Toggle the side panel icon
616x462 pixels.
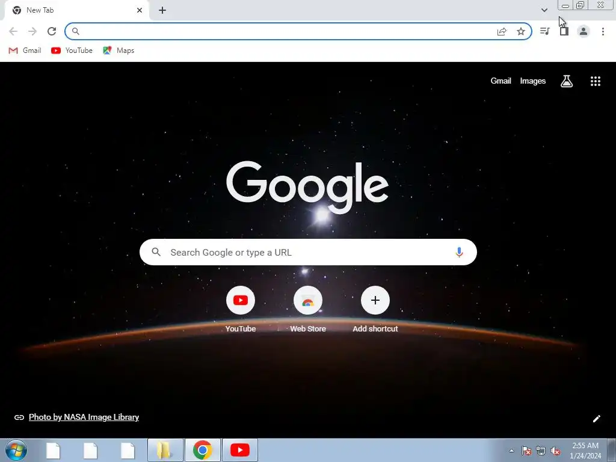coord(564,31)
